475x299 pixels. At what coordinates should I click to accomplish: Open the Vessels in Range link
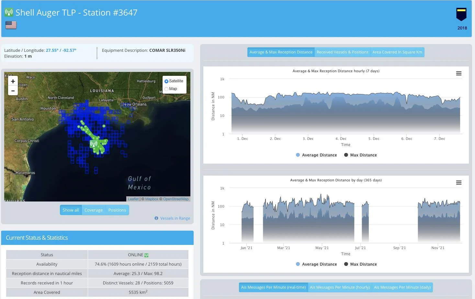click(175, 218)
